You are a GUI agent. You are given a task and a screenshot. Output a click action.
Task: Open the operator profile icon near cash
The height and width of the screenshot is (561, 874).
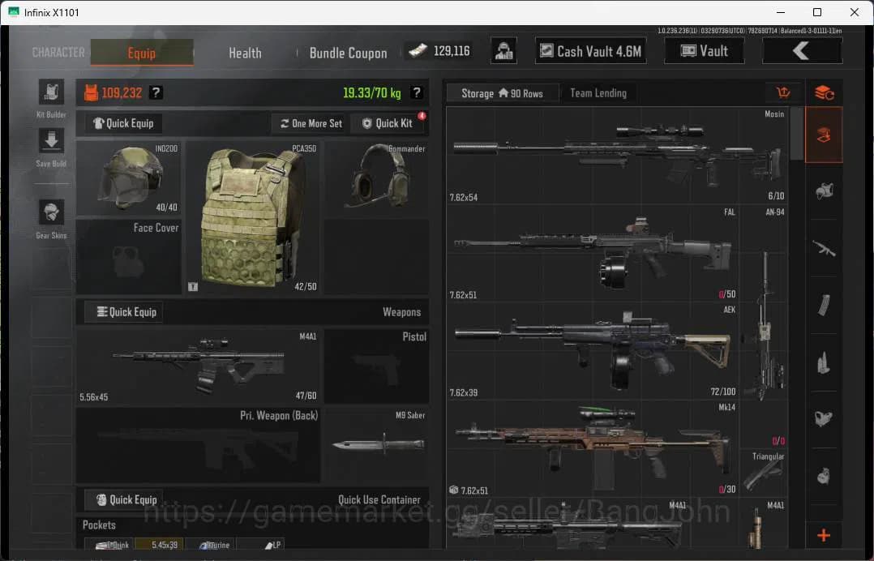[504, 51]
